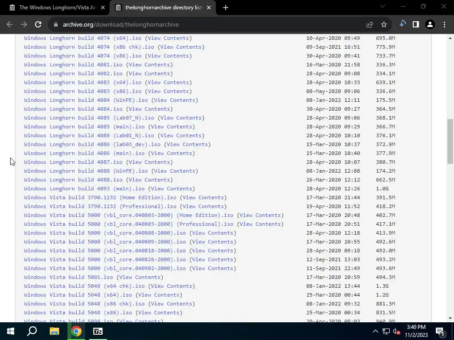This screenshot has height=340, width=454.
Task: View Contents of Longhorn build 4086 (main).iso
Action: [x=172, y=153]
